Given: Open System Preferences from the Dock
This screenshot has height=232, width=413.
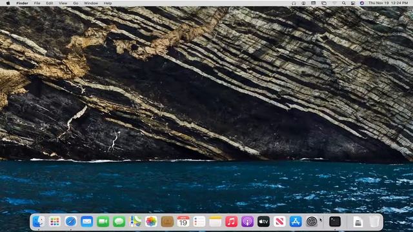Looking at the screenshot, I should tap(312, 222).
